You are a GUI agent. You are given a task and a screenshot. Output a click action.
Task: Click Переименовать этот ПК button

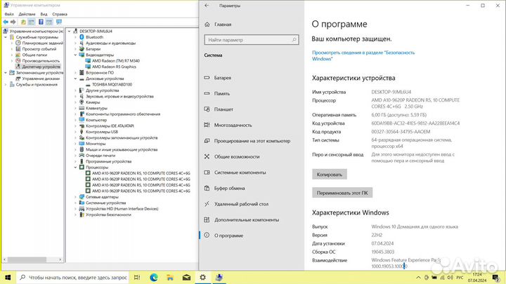(x=342, y=193)
